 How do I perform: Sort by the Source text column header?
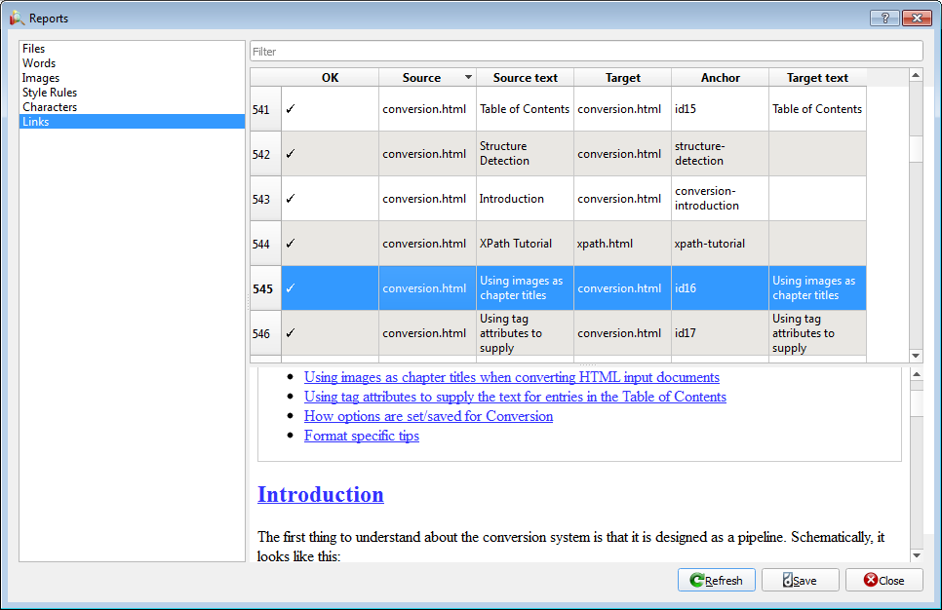pos(525,77)
